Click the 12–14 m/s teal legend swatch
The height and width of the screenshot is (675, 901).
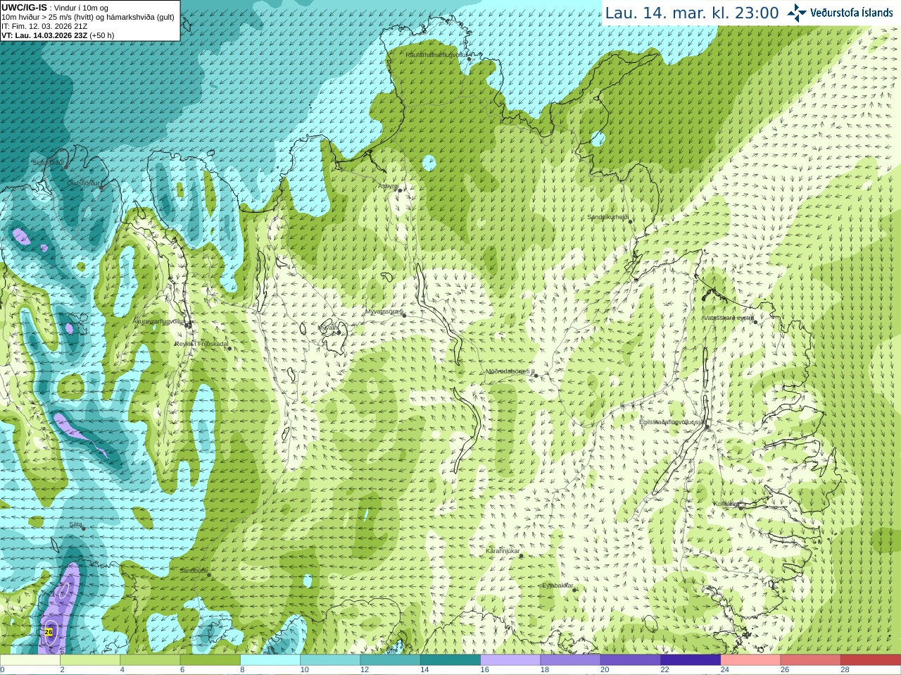(391, 660)
